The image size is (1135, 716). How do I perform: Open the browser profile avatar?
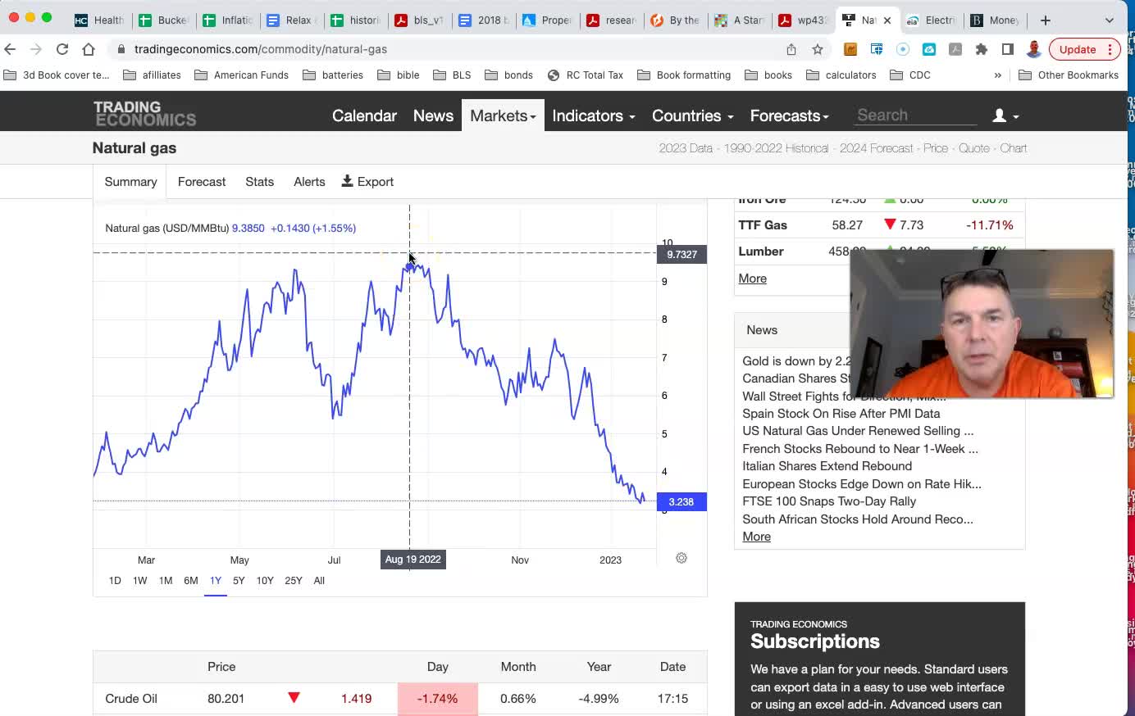[x=1034, y=49]
